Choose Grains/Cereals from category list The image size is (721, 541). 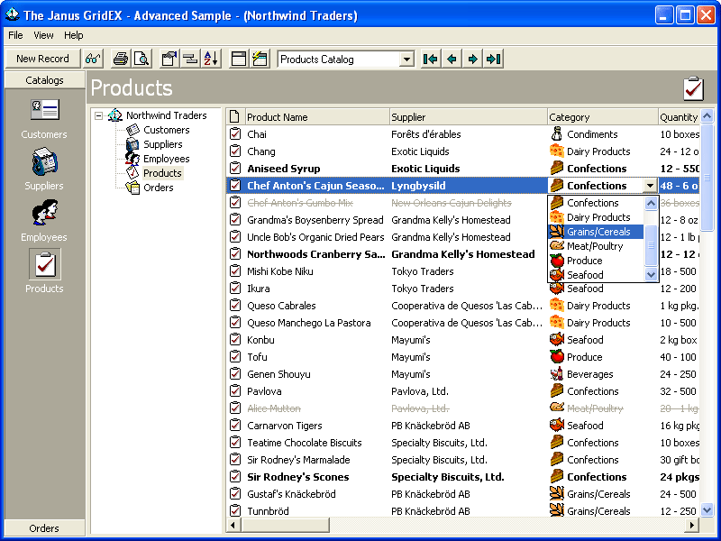(x=598, y=232)
